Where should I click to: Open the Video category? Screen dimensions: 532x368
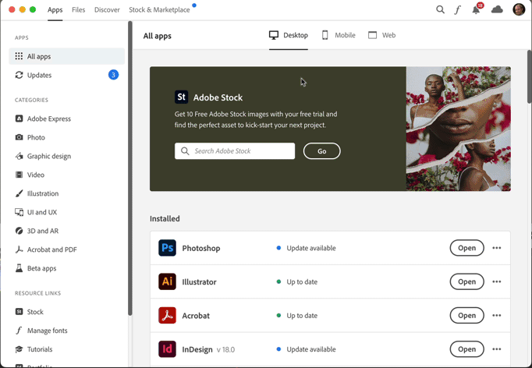[x=30, y=175]
